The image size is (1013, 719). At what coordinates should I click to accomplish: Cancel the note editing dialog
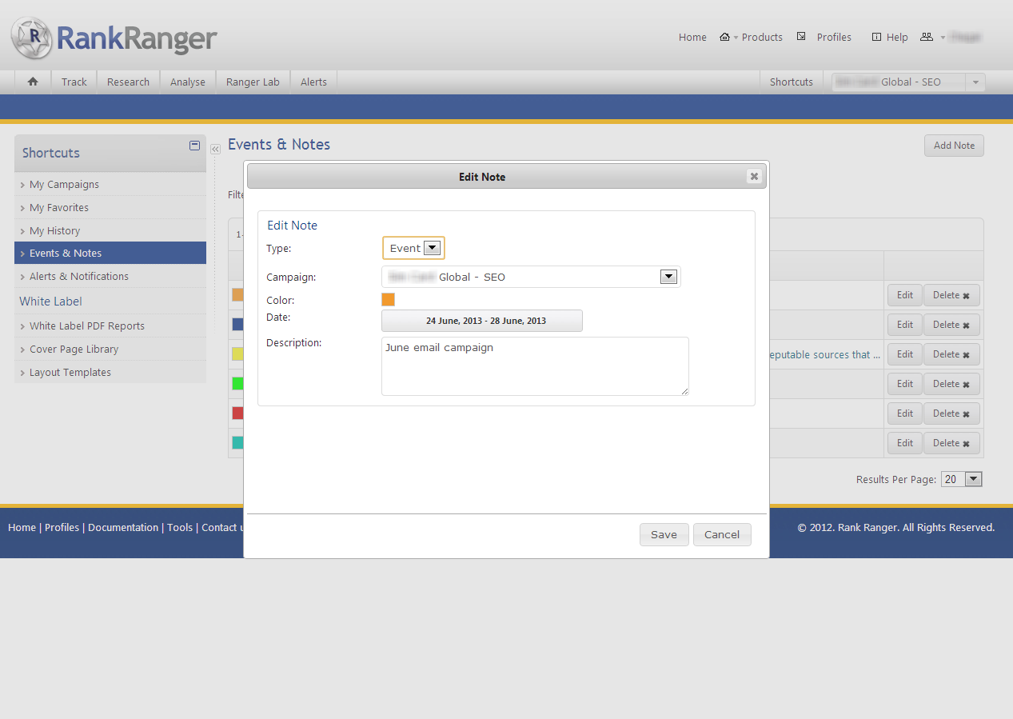[722, 535]
